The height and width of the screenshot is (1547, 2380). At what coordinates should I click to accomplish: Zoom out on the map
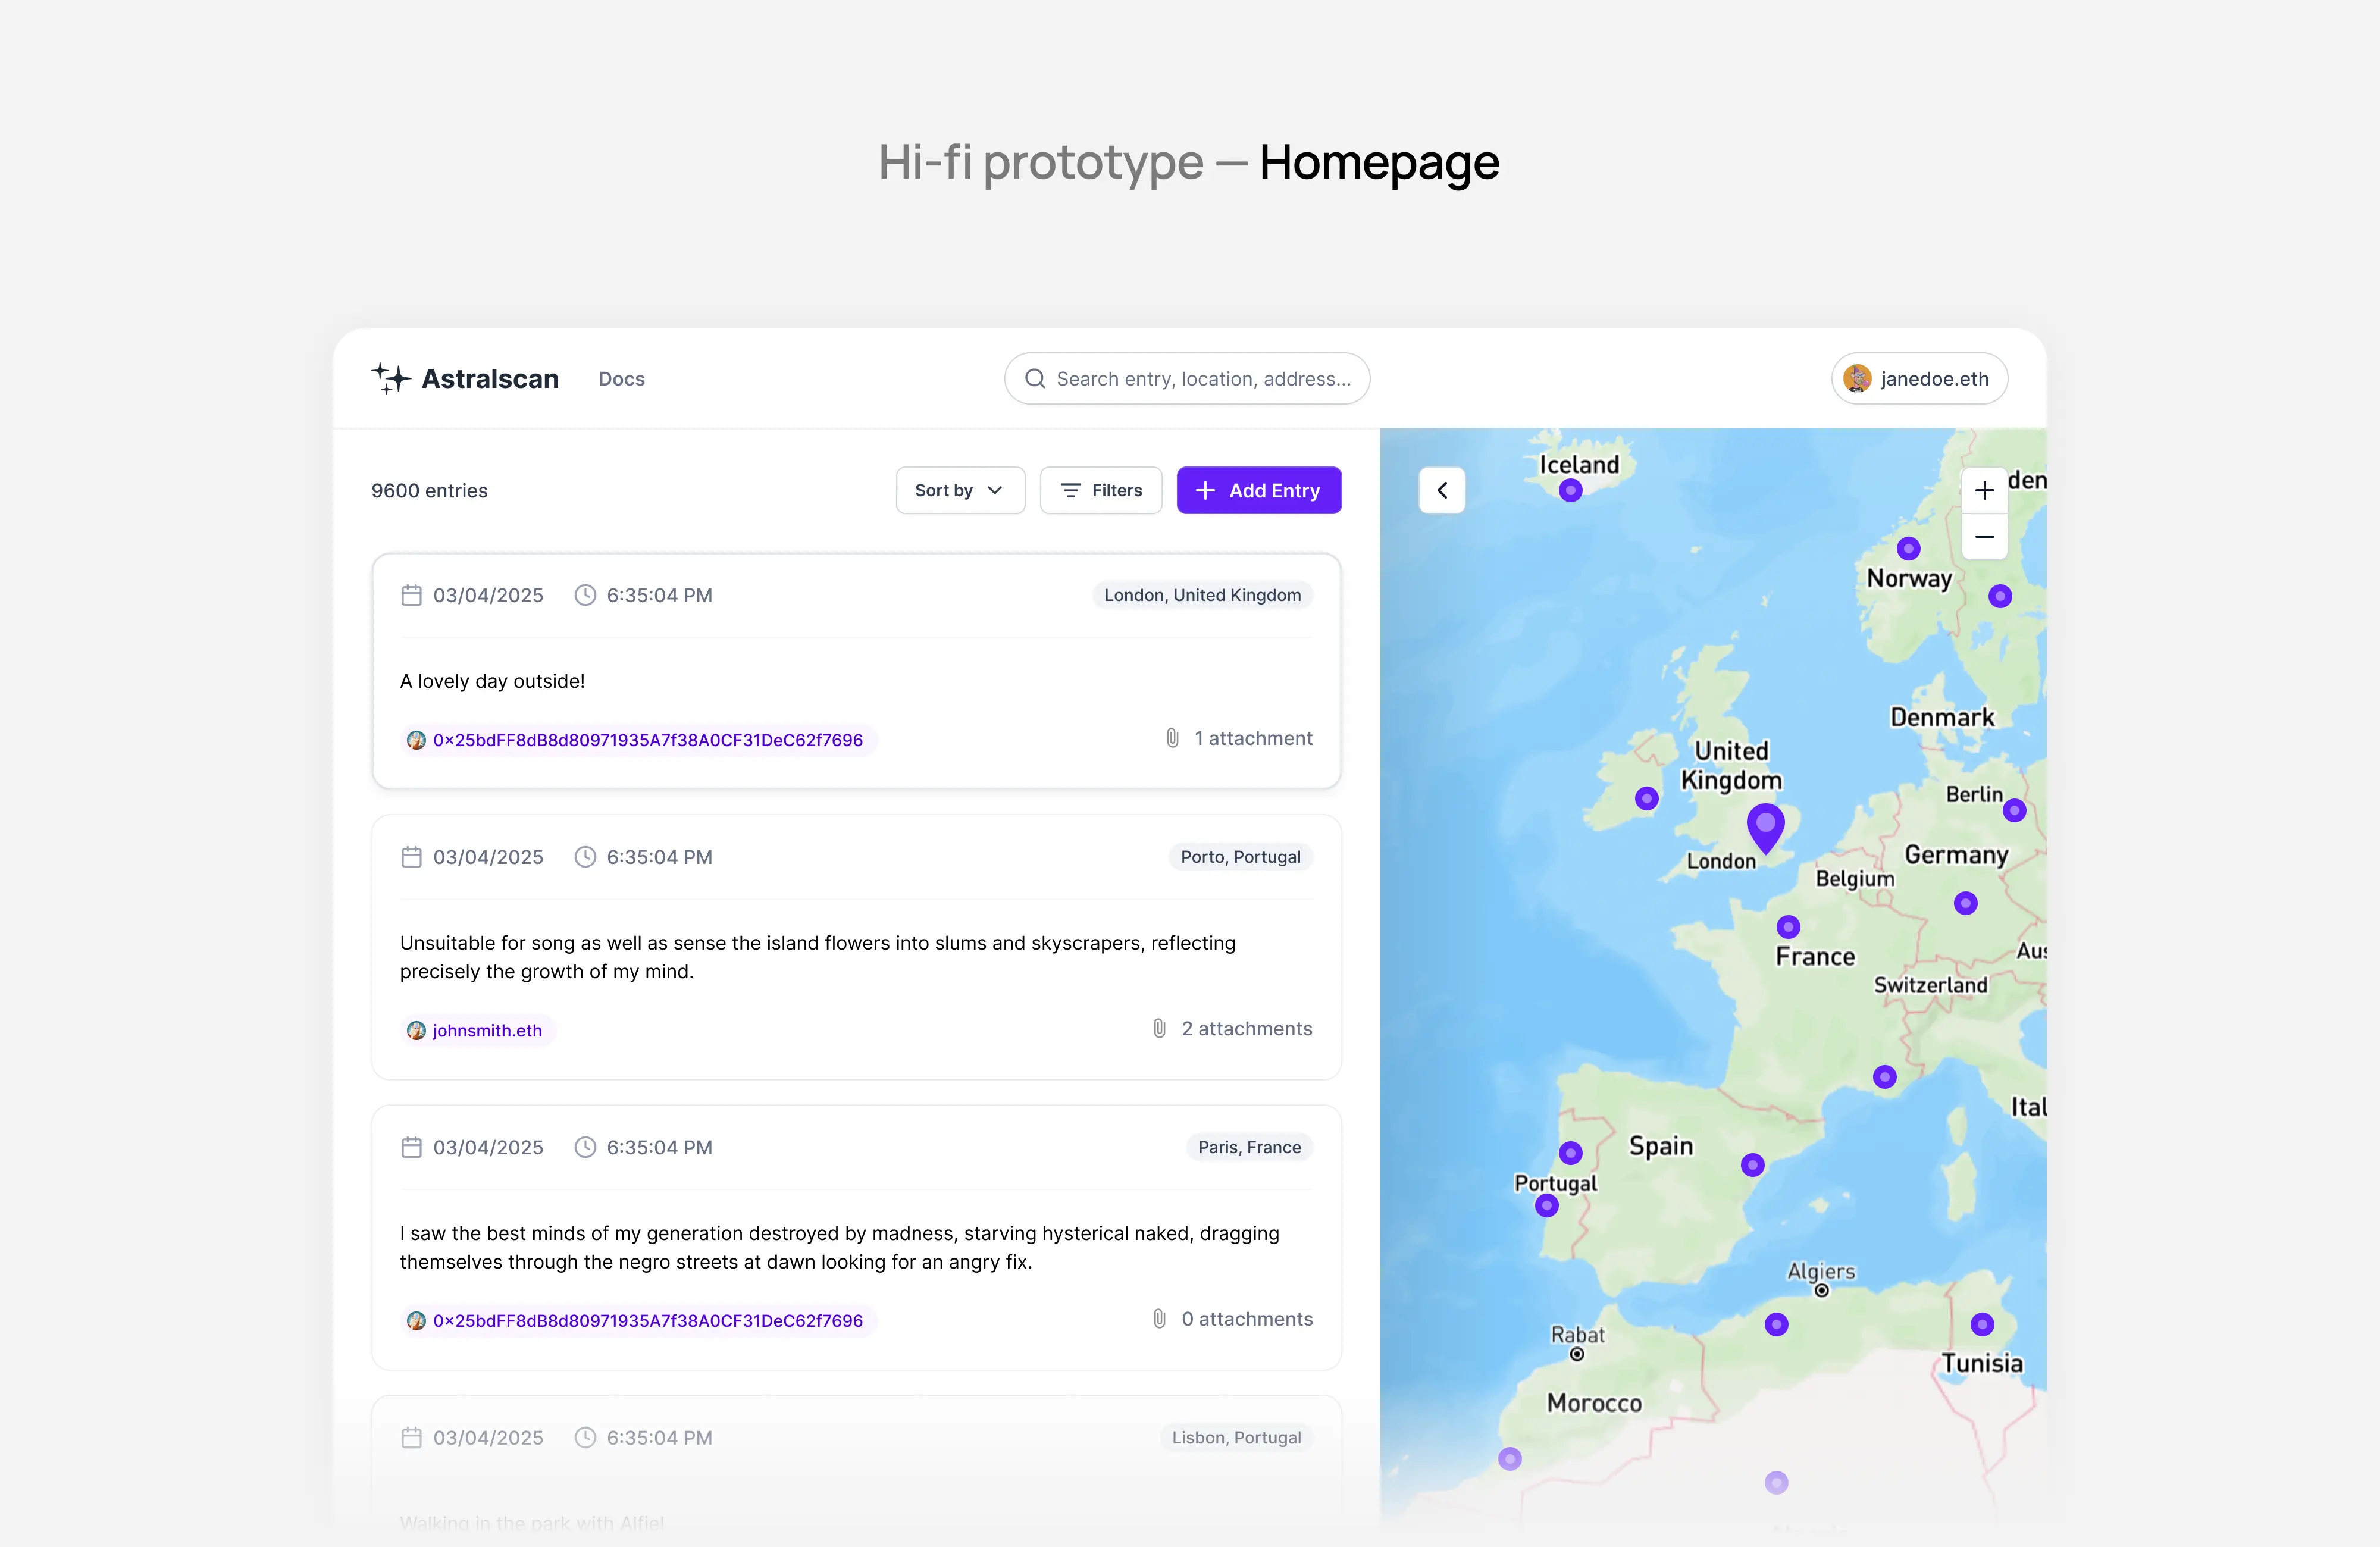(x=1985, y=537)
